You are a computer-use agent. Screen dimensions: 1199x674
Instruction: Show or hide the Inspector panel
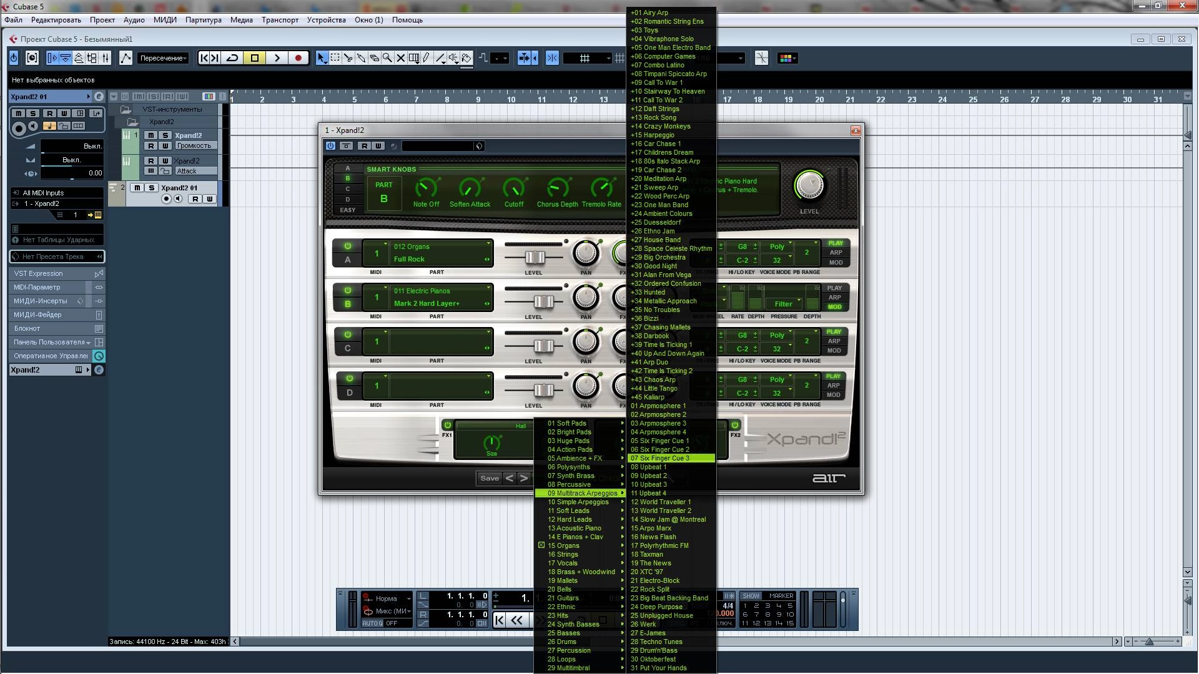[x=52, y=58]
